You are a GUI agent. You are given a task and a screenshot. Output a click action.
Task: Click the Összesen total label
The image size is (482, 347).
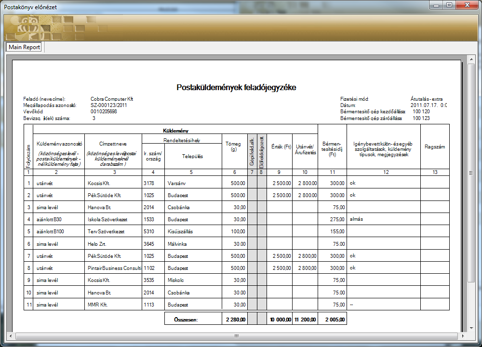[x=186, y=320]
